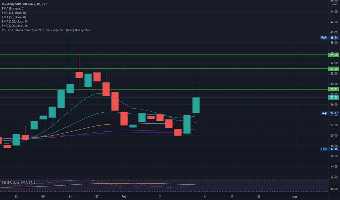340x200 pixels.
Task: Select the horizontal line at 28.95
Action: (x=164, y=89)
